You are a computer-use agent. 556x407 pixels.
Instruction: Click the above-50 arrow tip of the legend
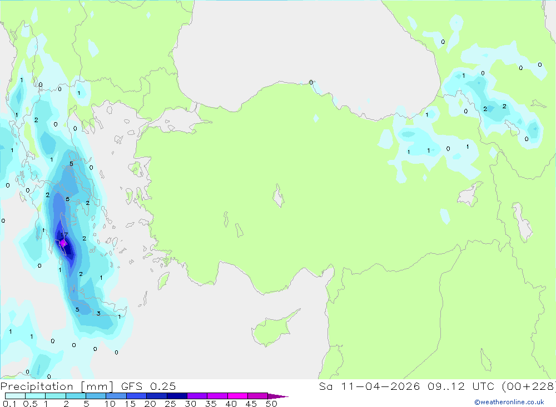coord(278,396)
